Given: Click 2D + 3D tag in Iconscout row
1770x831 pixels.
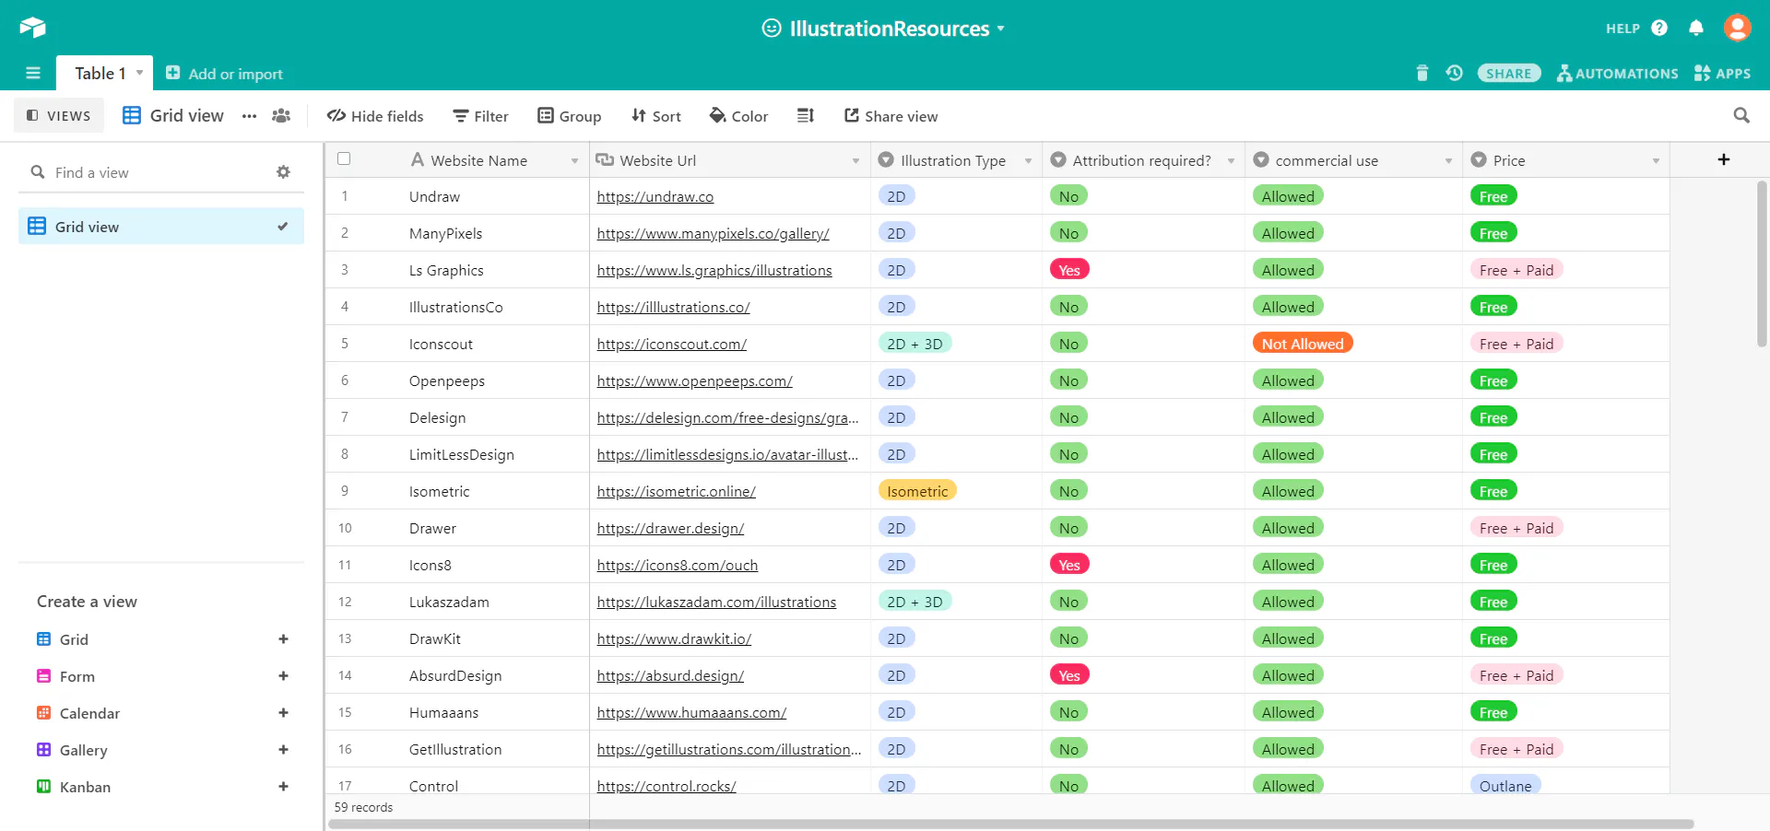Looking at the screenshot, I should (x=914, y=344).
